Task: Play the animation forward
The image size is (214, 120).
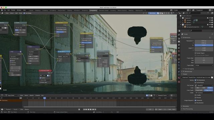Action: [x=91, y=109]
